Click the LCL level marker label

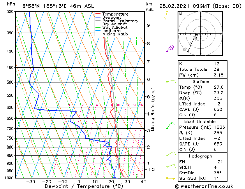coord(153,170)
